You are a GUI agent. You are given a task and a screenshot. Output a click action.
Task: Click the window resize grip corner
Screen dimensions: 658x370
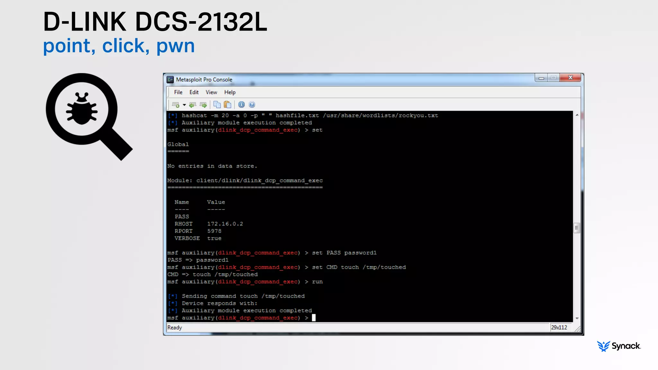coord(578,329)
